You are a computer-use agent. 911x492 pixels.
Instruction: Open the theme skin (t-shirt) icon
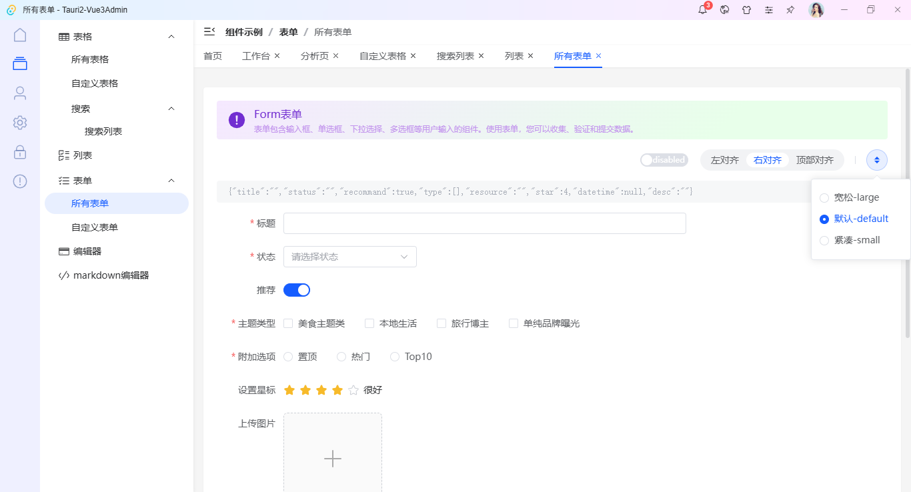(x=747, y=9)
